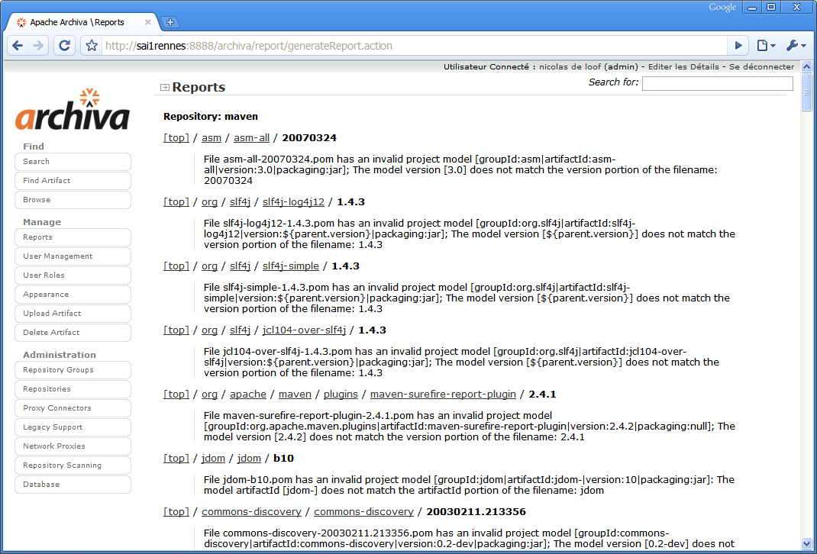The height and width of the screenshot is (554, 817).
Task: Select the Apache Archiva Reports tab
Action: (x=80, y=22)
